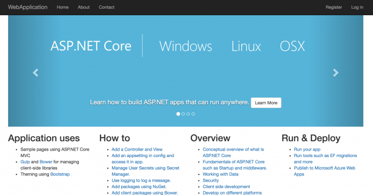Open the Gulp link
Screen dimensions: 373x195
click(x=25, y=162)
